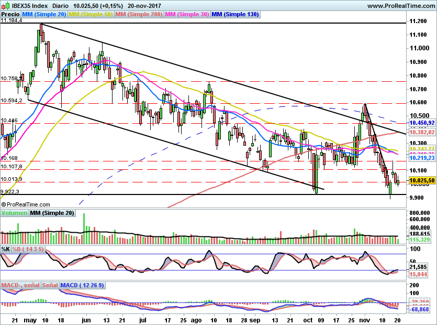Image resolution: width=437 pixels, height=325 pixels.
Task: Click the blue 10.219,23 price axis tag
Action: click(422, 158)
